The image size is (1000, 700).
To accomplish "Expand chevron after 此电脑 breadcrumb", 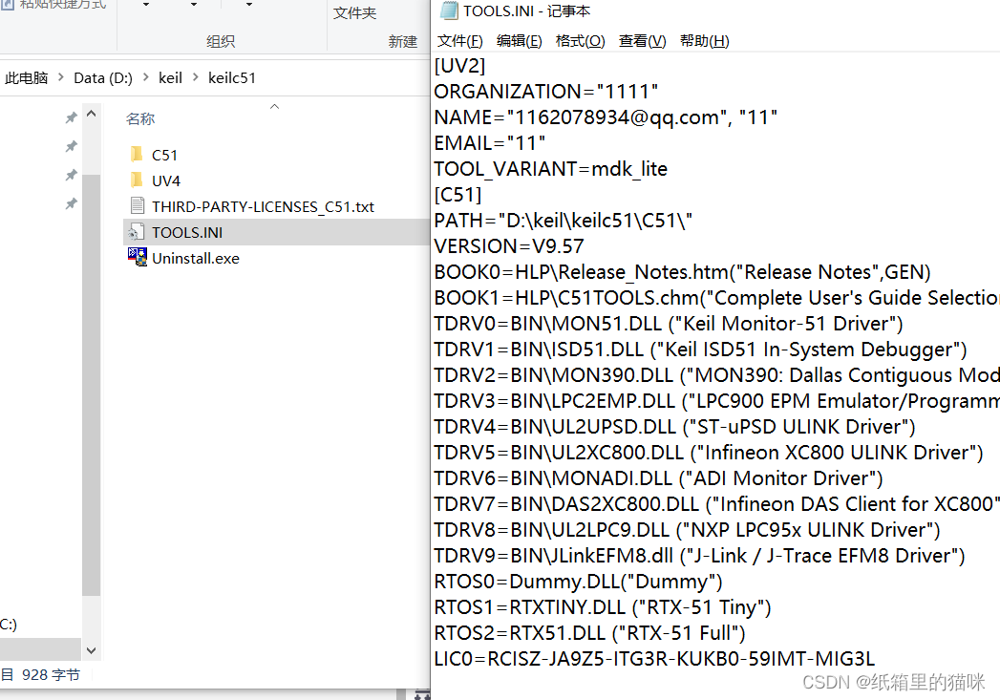I will coord(60,77).
